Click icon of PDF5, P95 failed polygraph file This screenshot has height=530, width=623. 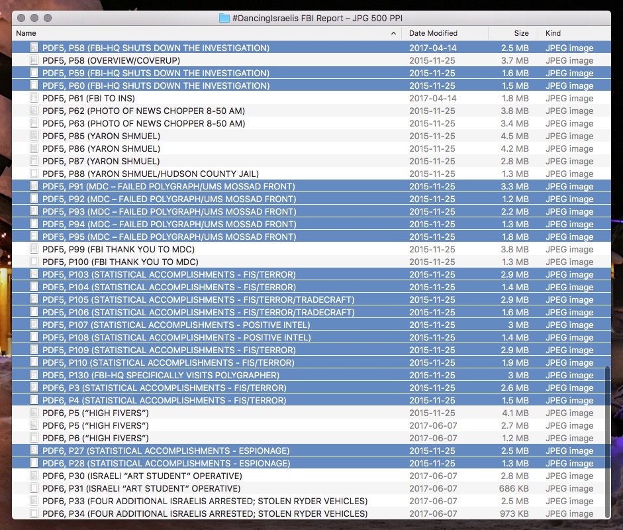click(34, 237)
